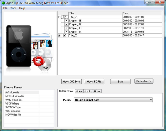Open the Help menu

click(22, 8)
